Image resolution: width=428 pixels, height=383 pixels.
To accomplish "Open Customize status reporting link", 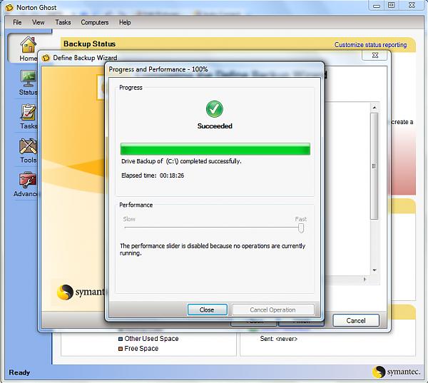I will coord(370,45).
